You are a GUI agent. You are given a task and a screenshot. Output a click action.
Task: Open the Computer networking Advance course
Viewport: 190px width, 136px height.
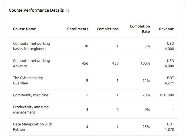(31, 63)
